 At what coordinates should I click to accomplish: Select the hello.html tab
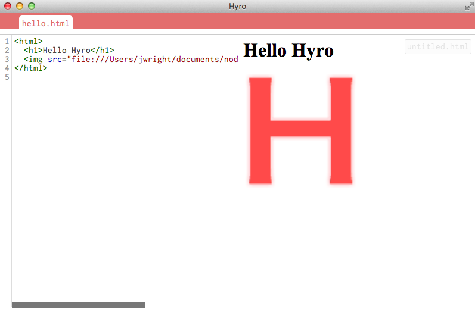46,23
